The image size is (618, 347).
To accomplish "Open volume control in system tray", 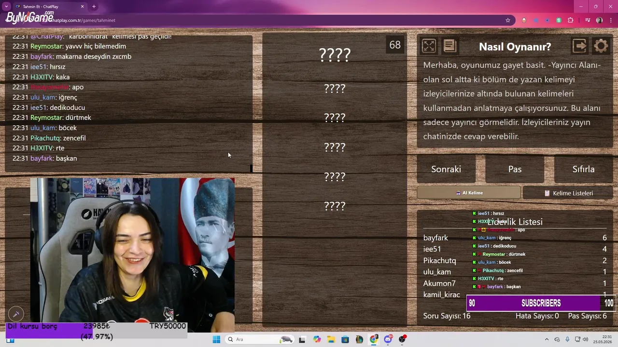I will point(586,339).
